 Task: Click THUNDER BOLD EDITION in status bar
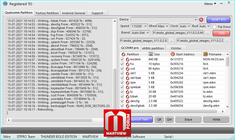pos(59,137)
